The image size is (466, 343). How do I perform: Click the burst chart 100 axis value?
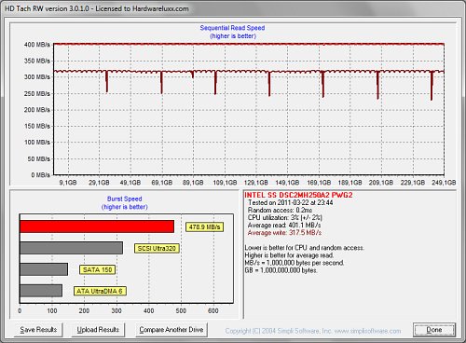[x=52, y=310]
